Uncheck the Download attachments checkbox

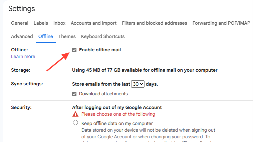coord(74,94)
